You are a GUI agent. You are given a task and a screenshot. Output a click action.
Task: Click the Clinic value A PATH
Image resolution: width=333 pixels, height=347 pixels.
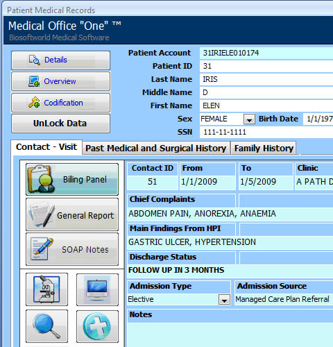pyautogui.click(x=314, y=182)
